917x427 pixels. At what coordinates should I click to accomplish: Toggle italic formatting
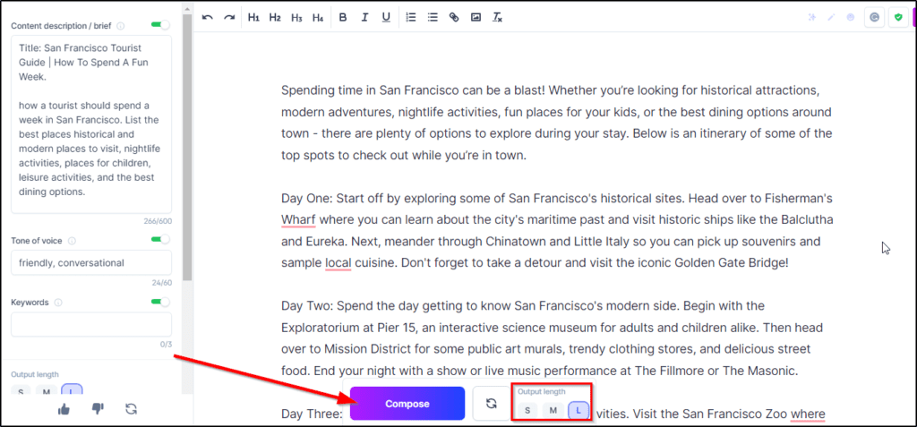(x=364, y=17)
